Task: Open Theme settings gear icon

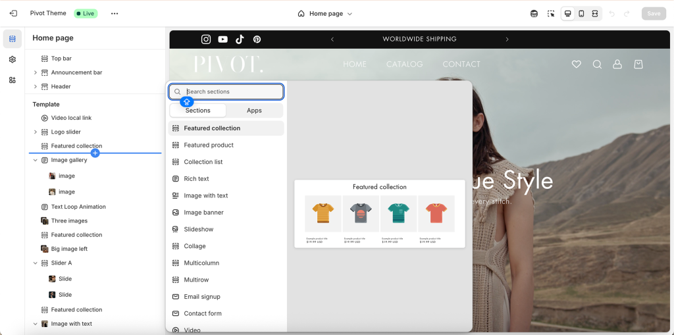Action: coord(13,59)
